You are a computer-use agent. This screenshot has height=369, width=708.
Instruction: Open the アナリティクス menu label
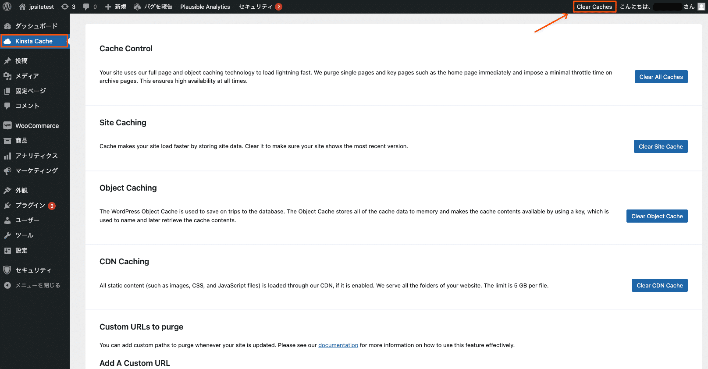36,156
